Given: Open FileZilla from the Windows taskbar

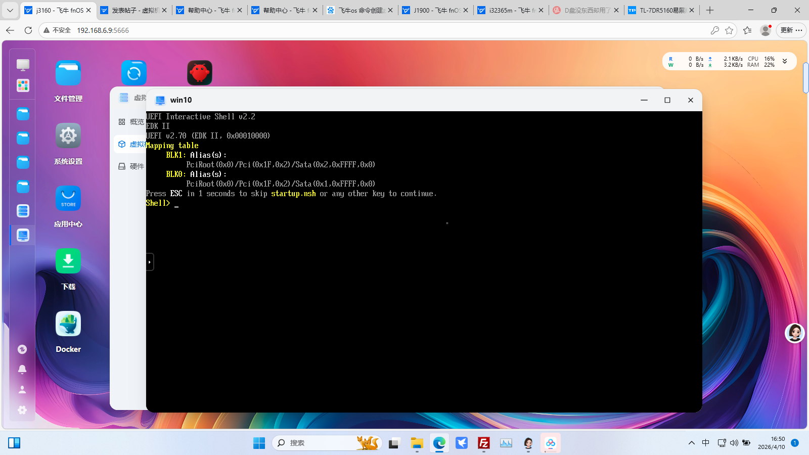Looking at the screenshot, I should 484,443.
